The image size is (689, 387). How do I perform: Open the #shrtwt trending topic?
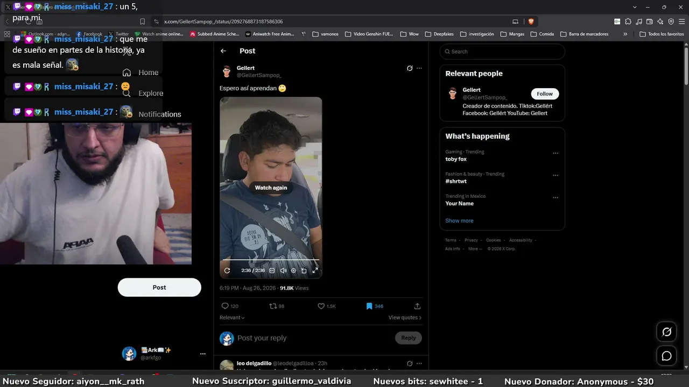pyautogui.click(x=502, y=178)
